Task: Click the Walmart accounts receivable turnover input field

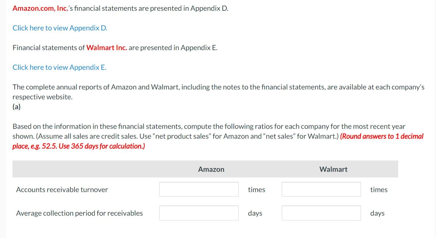Action: [x=321, y=189]
